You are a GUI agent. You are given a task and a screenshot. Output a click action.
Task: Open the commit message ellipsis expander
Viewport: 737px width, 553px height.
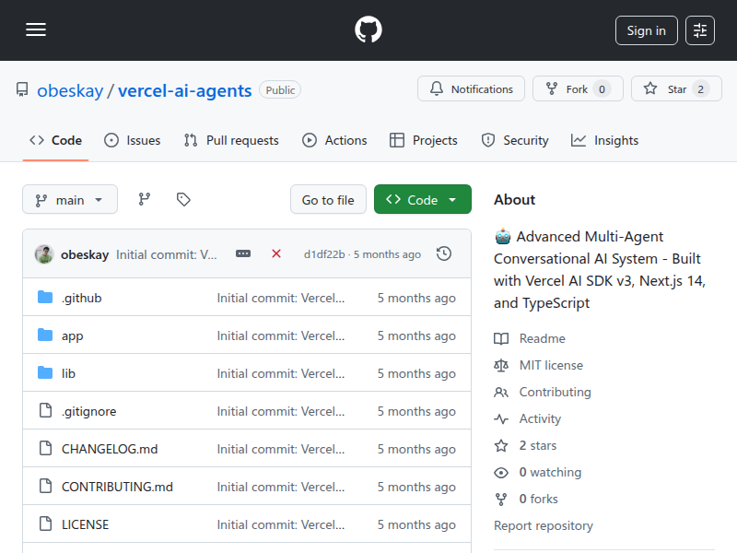[242, 253]
